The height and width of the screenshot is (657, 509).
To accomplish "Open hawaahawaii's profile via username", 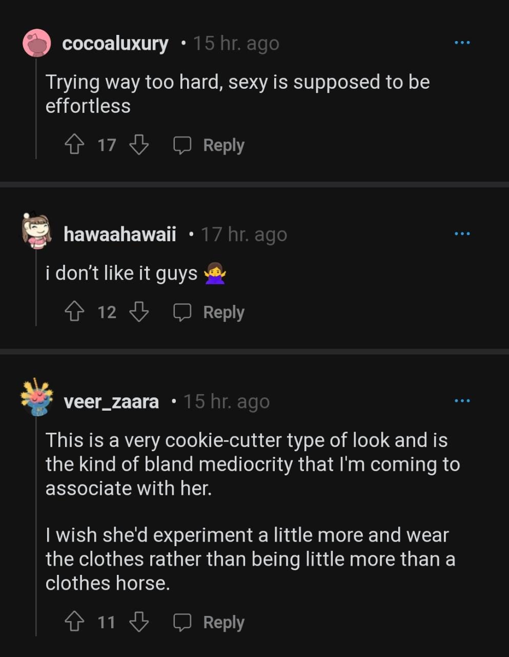I will [x=119, y=235].
